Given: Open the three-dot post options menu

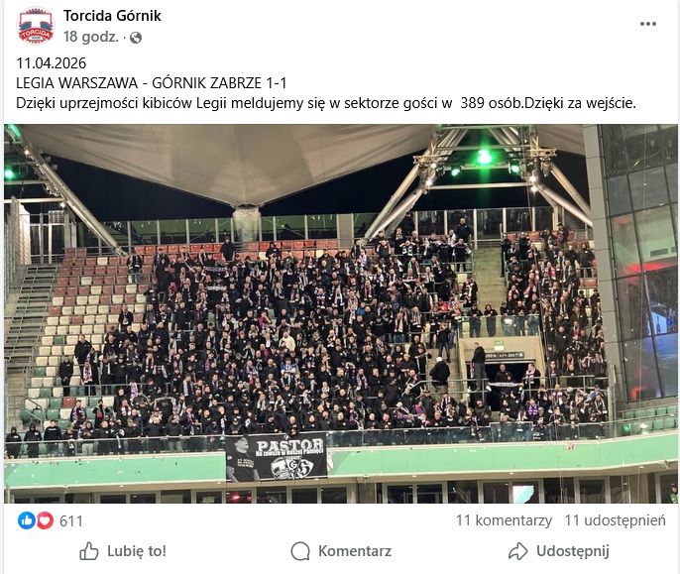Looking at the screenshot, I should (648, 24).
